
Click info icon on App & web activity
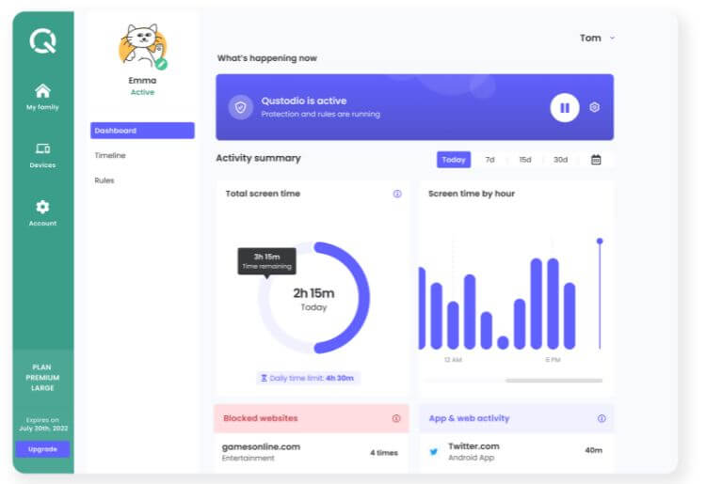tap(602, 418)
